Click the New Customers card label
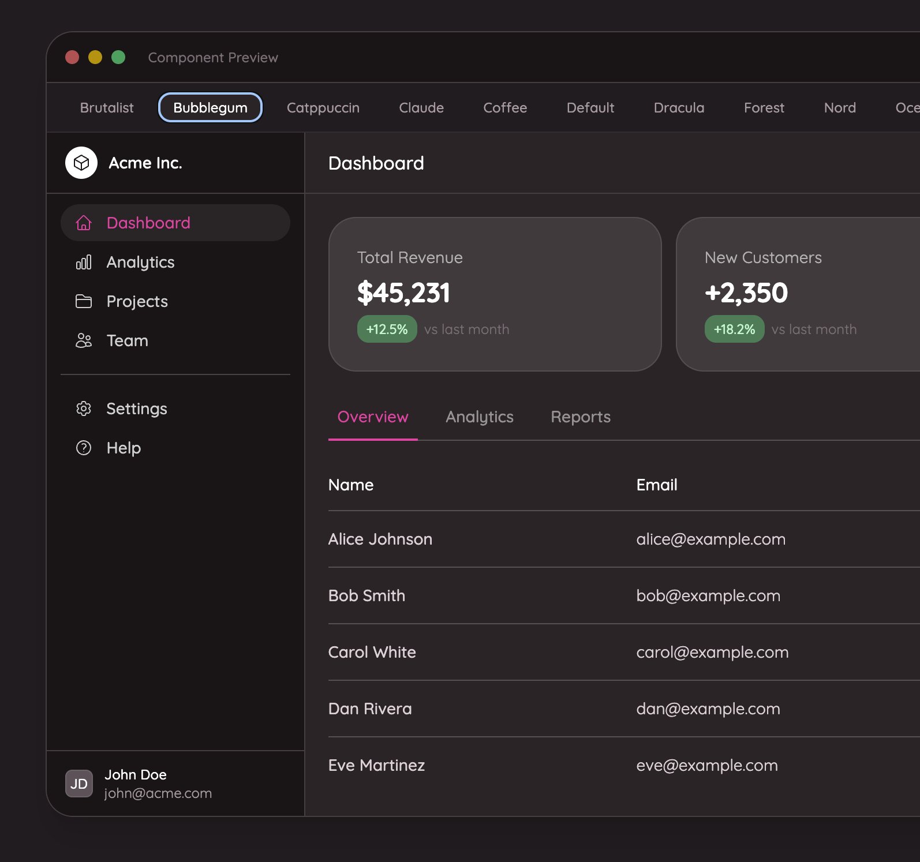 [x=763, y=257]
